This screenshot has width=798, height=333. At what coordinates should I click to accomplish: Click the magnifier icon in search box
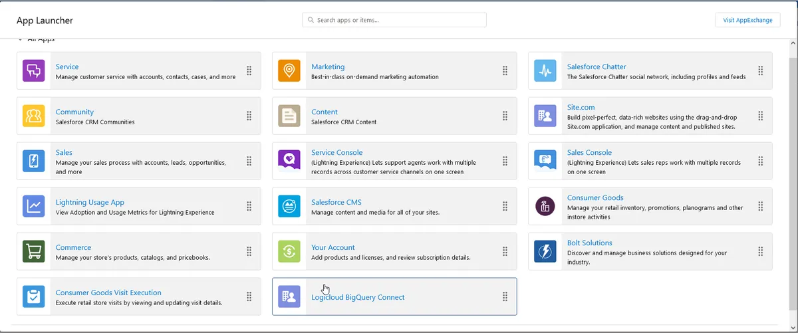point(311,20)
